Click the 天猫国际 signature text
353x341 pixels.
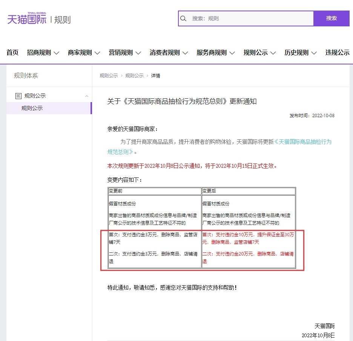tap(325, 326)
